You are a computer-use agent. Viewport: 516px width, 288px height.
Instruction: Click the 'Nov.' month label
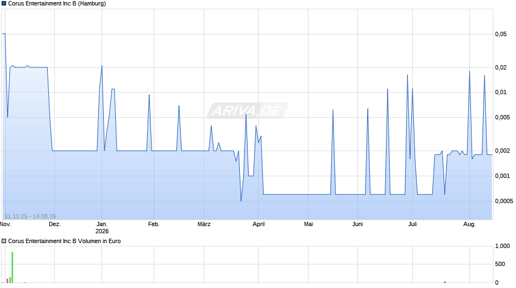click(x=5, y=224)
